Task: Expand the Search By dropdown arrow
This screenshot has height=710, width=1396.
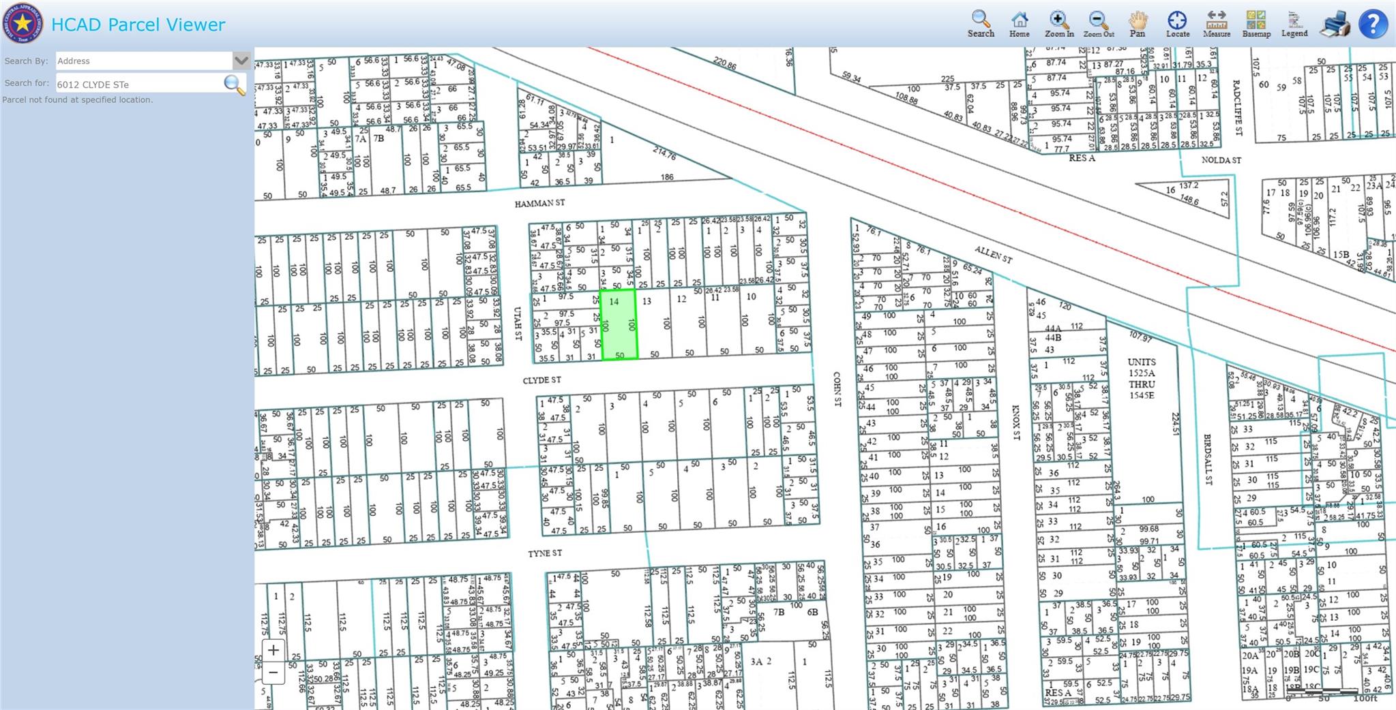Action: pos(241,61)
